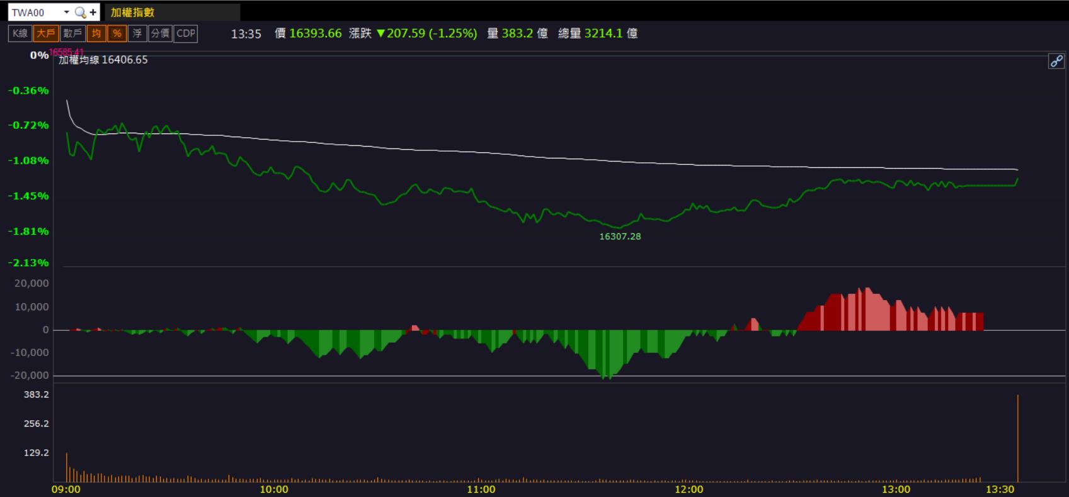Click the 16307.28 low point label
This screenshot has width=1069, height=497.
(620, 237)
